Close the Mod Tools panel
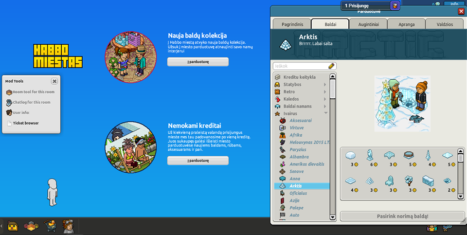Screen dimensions: 467x235 point(54,81)
